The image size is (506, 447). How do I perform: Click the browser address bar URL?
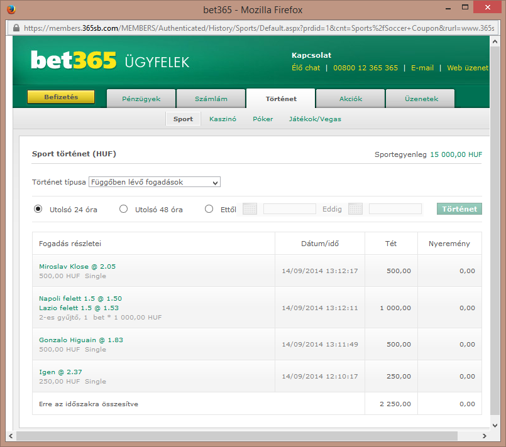pyautogui.click(x=259, y=28)
